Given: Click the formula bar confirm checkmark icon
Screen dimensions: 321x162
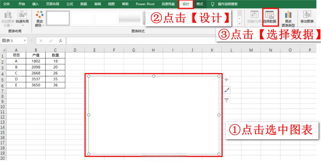Looking at the screenshot, I should [51, 41].
